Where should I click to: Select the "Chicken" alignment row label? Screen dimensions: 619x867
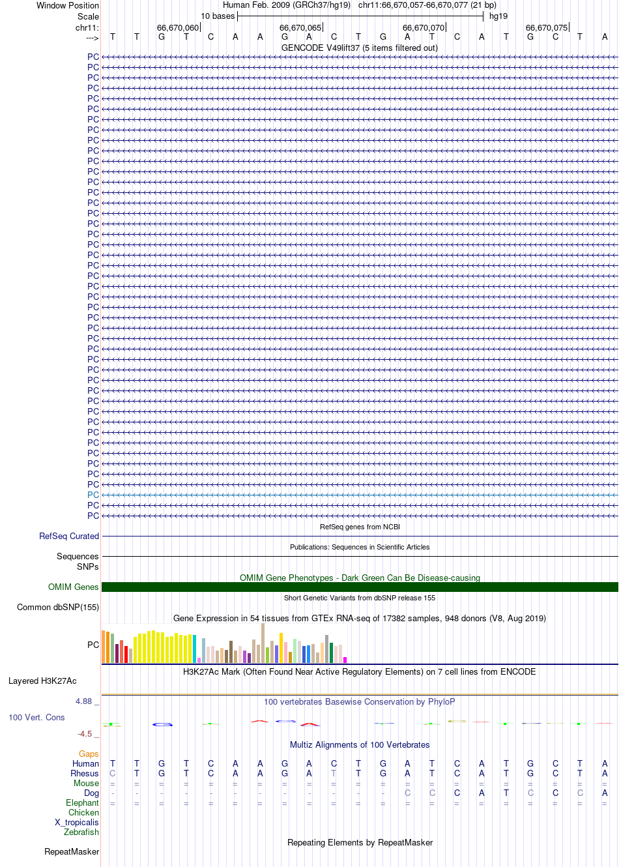point(84,812)
